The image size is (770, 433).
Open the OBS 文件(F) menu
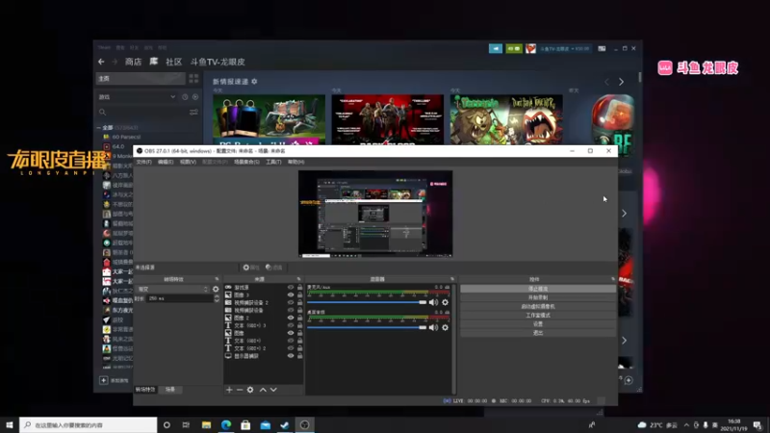(143, 162)
